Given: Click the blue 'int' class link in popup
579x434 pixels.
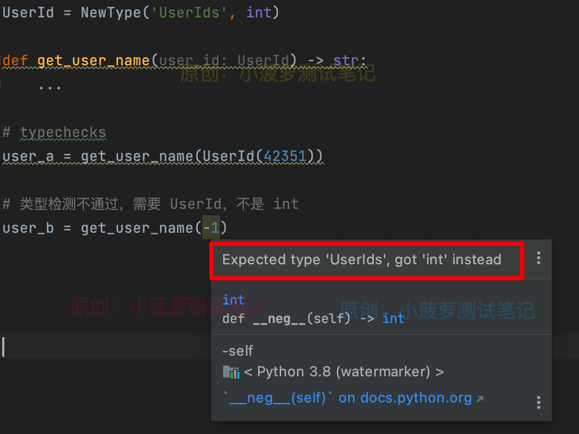Looking at the screenshot, I should pos(233,300).
